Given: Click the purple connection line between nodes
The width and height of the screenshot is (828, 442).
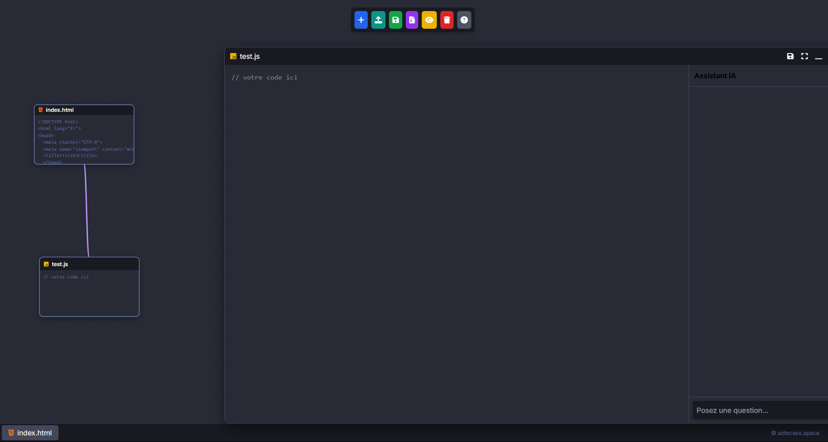Looking at the screenshot, I should click(86, 210).
